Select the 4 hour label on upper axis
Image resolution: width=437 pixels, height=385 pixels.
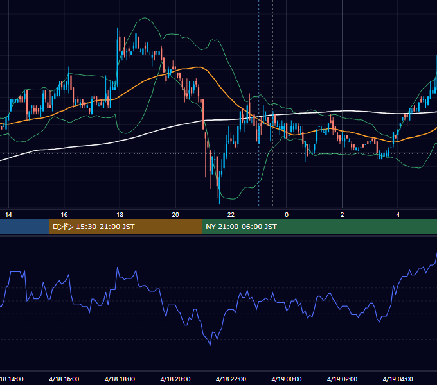pyautogui.click(x=398, y=215)
